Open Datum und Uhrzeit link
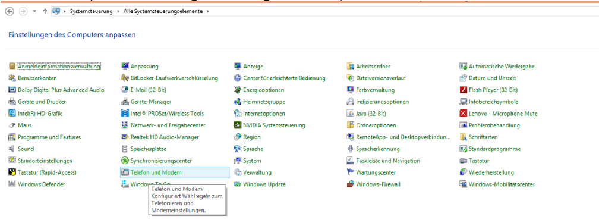This screenshot has height=223, width=599. pos(493,78)
